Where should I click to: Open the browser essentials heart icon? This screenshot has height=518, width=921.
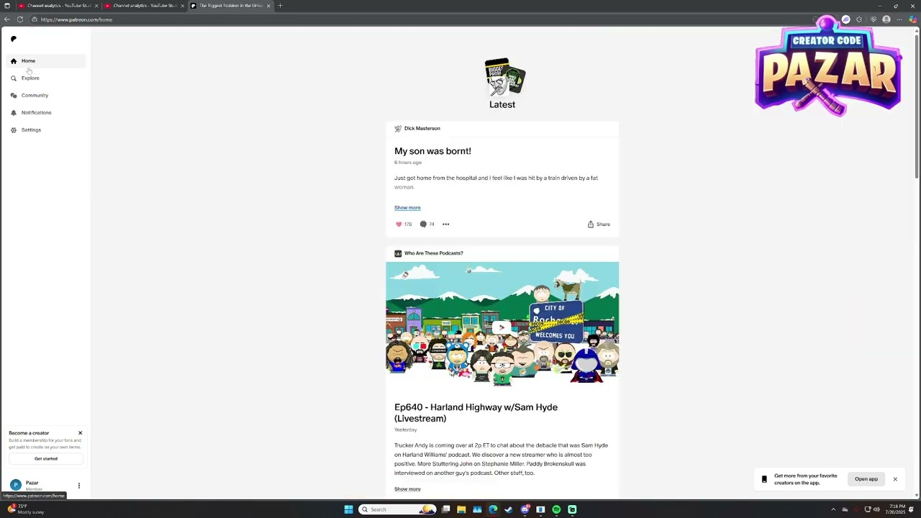point(873,19)
